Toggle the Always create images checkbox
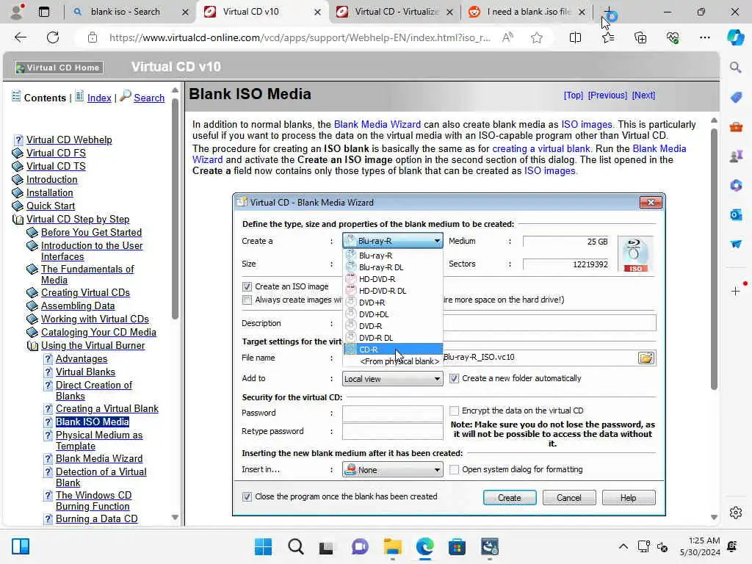 (247, 300)
